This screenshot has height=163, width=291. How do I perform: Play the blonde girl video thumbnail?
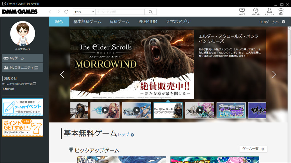click(x=105, y=110)
